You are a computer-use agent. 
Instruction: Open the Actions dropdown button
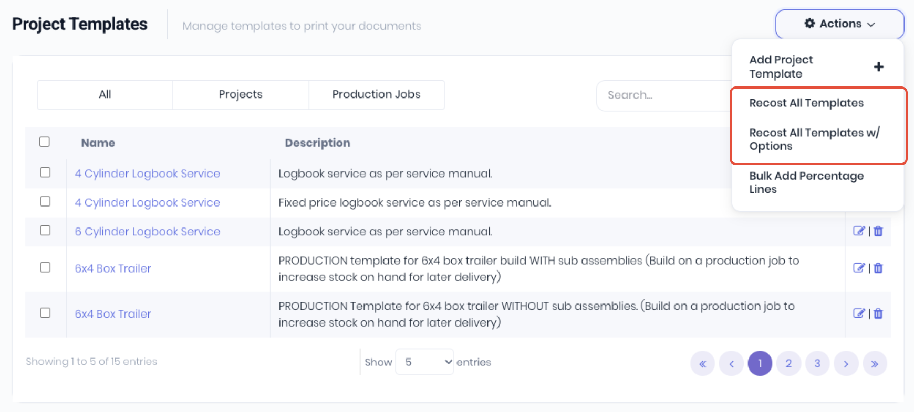pyautogui.click(x=839, y=24)
